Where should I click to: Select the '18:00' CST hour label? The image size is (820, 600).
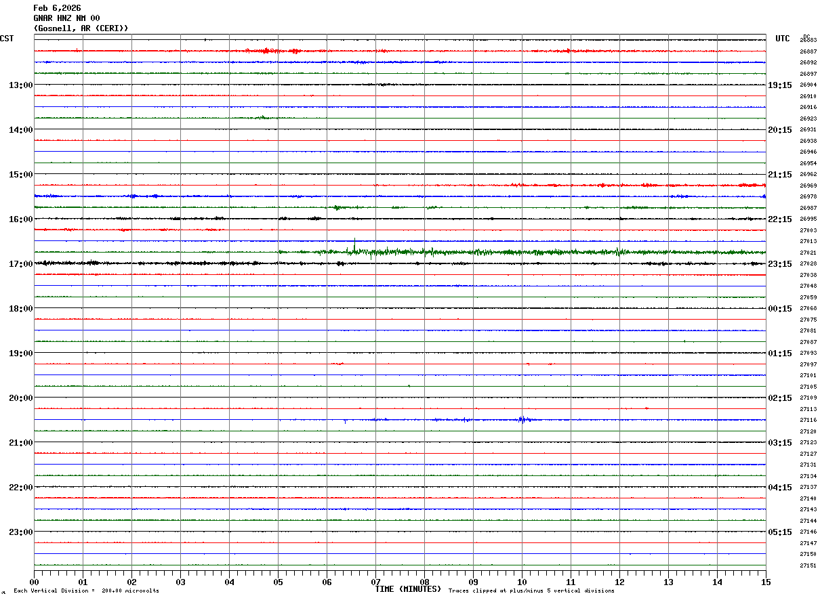click(x=20, y=309)
